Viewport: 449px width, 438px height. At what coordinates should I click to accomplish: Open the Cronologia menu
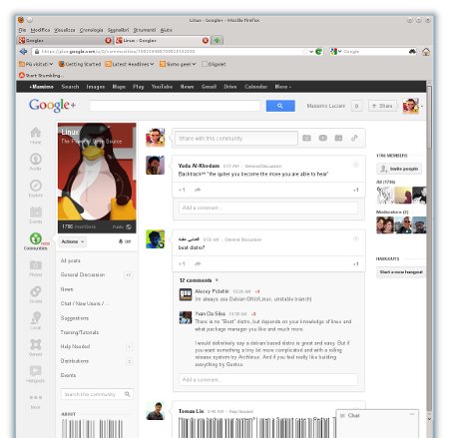pos(91,30)
